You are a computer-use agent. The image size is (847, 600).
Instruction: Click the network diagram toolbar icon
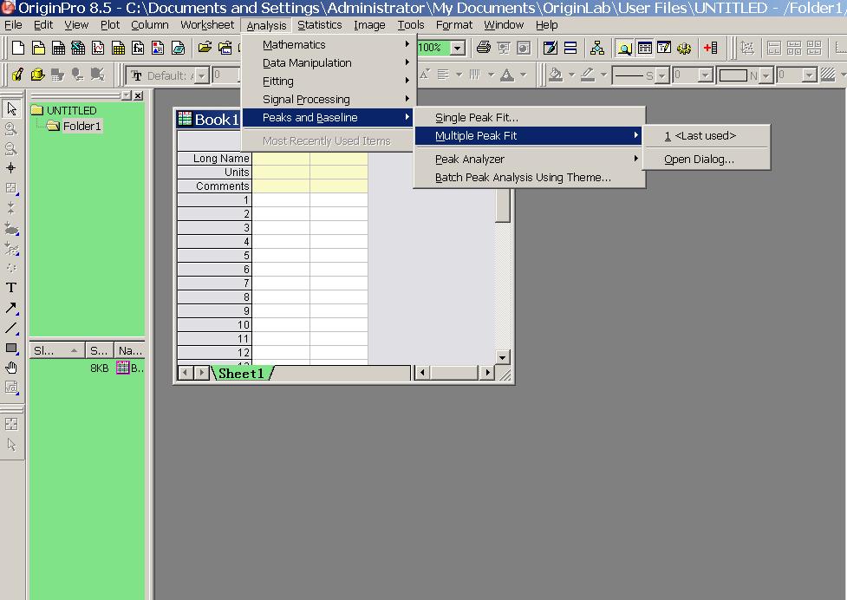tap(597, 48)
